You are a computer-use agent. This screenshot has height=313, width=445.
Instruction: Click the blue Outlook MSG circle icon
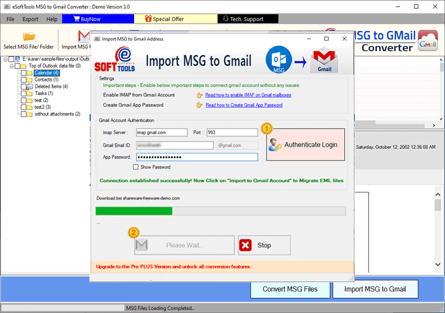[279, 59]
